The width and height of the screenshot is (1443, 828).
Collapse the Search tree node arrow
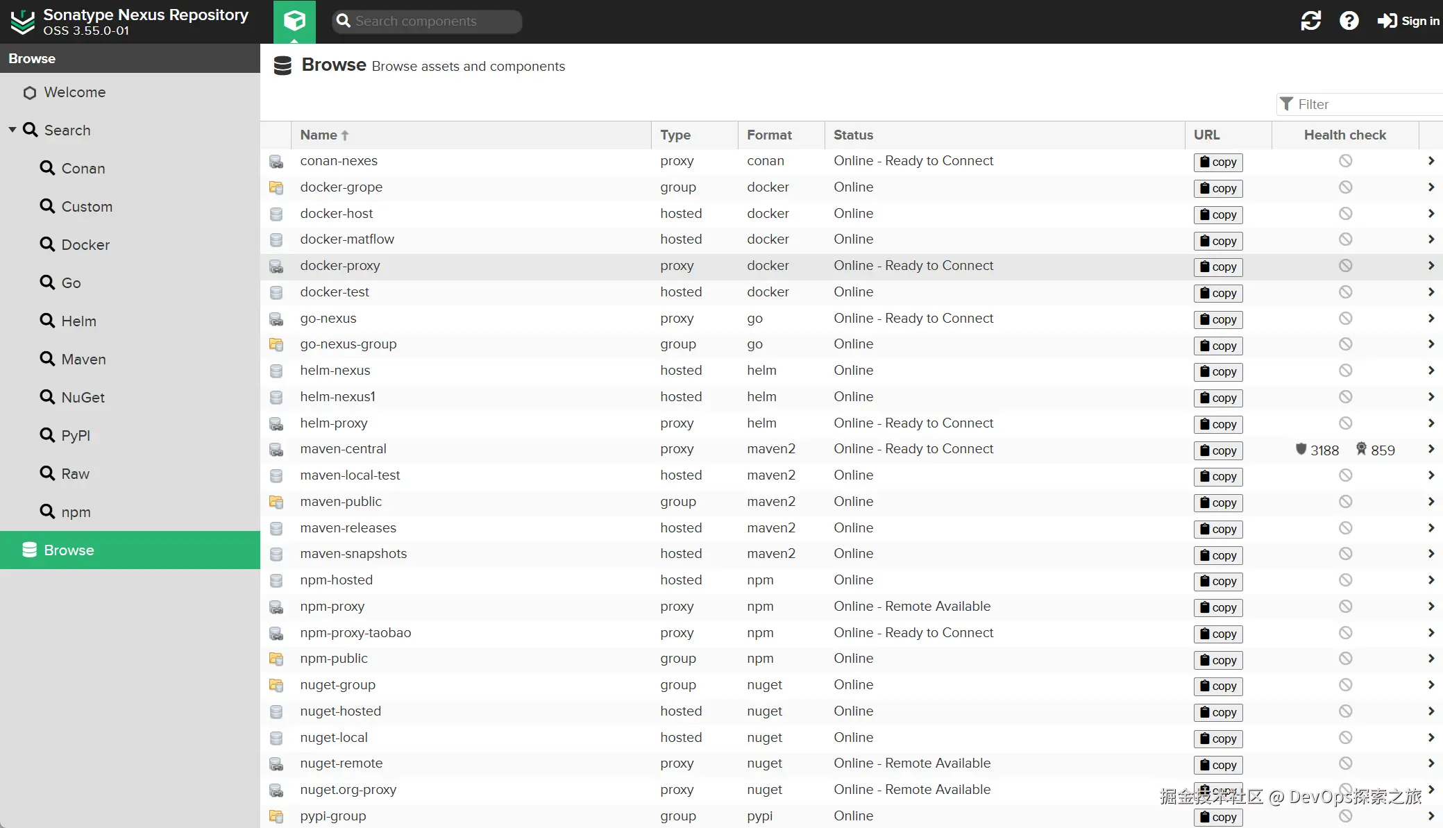point(12,130)
